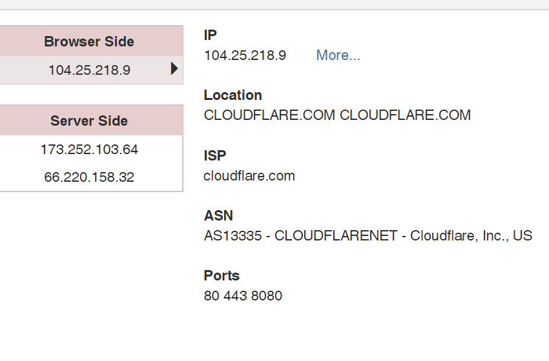The image size is (549, 361).
Task: Click the Location heading
Action: pyautogui.click(x=233, y=95)
